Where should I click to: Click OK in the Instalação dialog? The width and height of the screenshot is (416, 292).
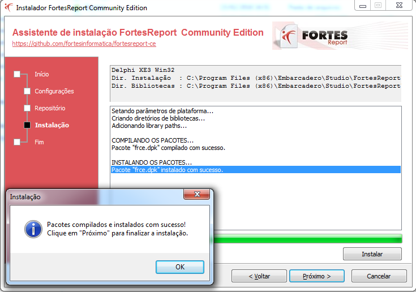pyautogui.click(x=180, y=267)
